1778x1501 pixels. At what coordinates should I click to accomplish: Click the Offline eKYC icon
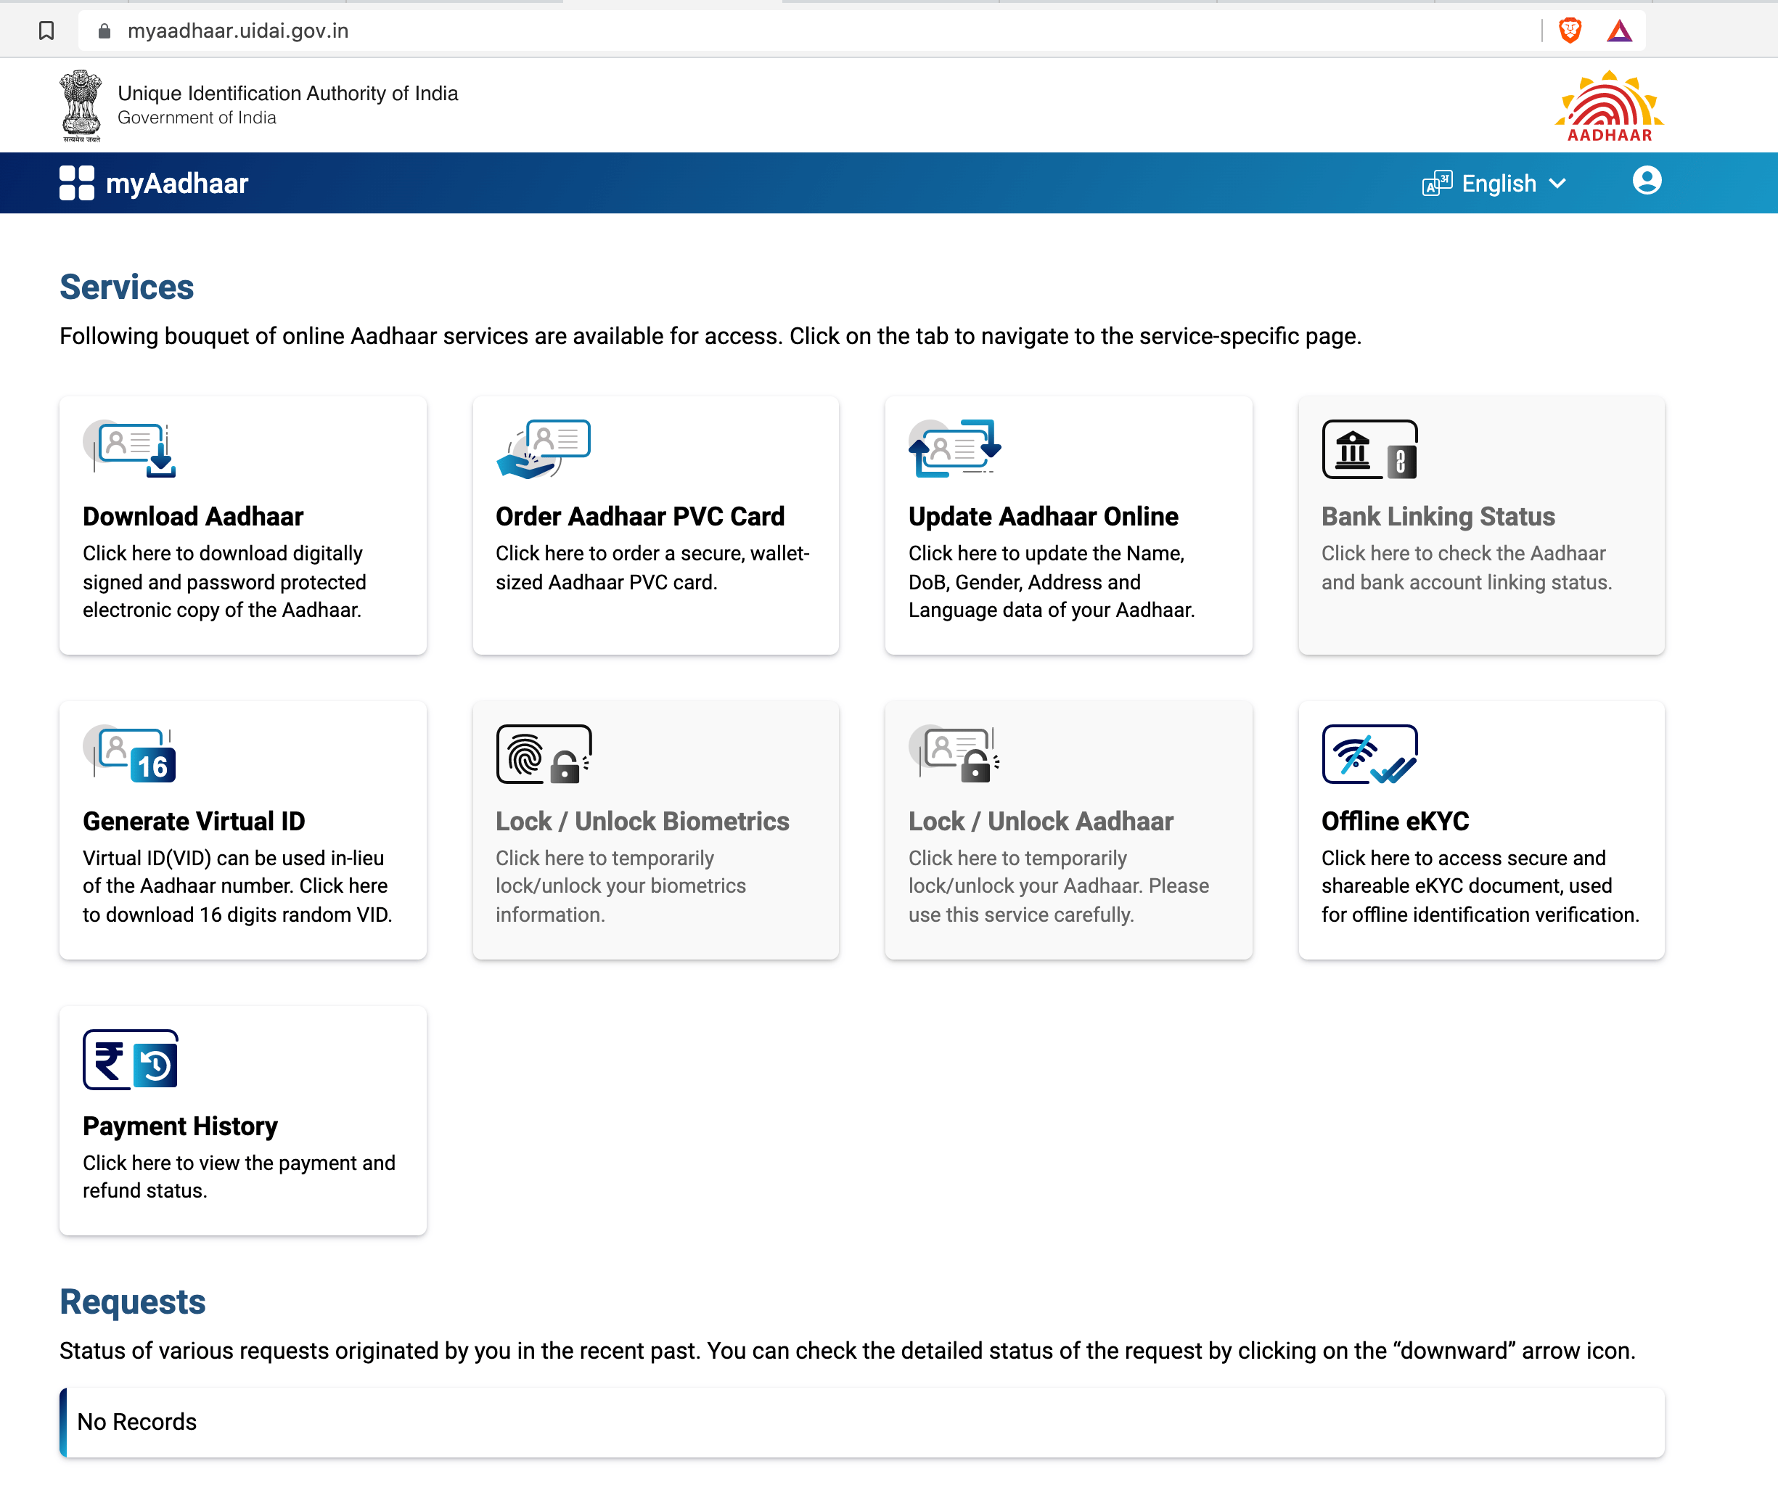click(1369, 754)
